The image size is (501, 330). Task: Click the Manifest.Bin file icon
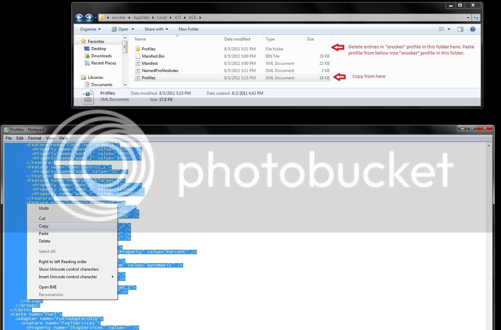(138, 56)
